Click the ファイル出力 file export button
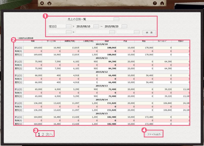This screenshot has height=146, width=204. coord(154,134)
